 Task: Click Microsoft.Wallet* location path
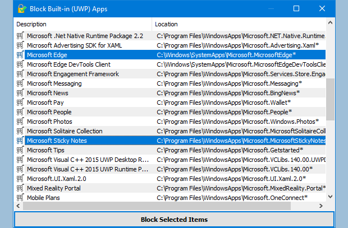click(x=224, y=103)
